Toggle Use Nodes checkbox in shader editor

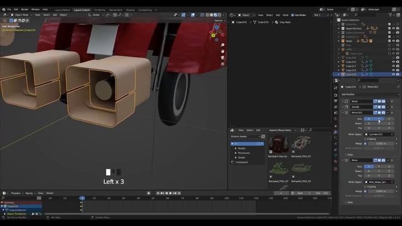[x=293, y=15]
